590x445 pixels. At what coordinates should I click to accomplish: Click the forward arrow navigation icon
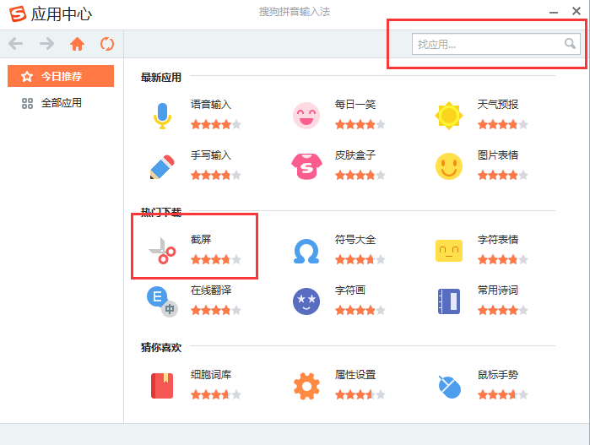(46, 44)
